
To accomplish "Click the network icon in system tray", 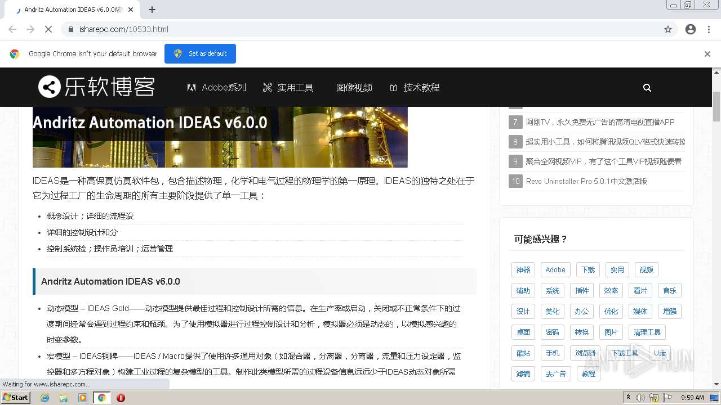I will [654, 398].
